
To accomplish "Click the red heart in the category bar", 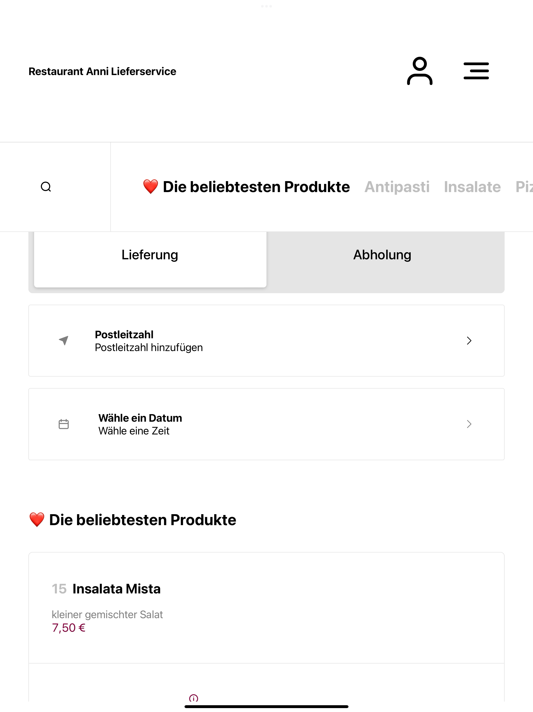I will (150, 187).
